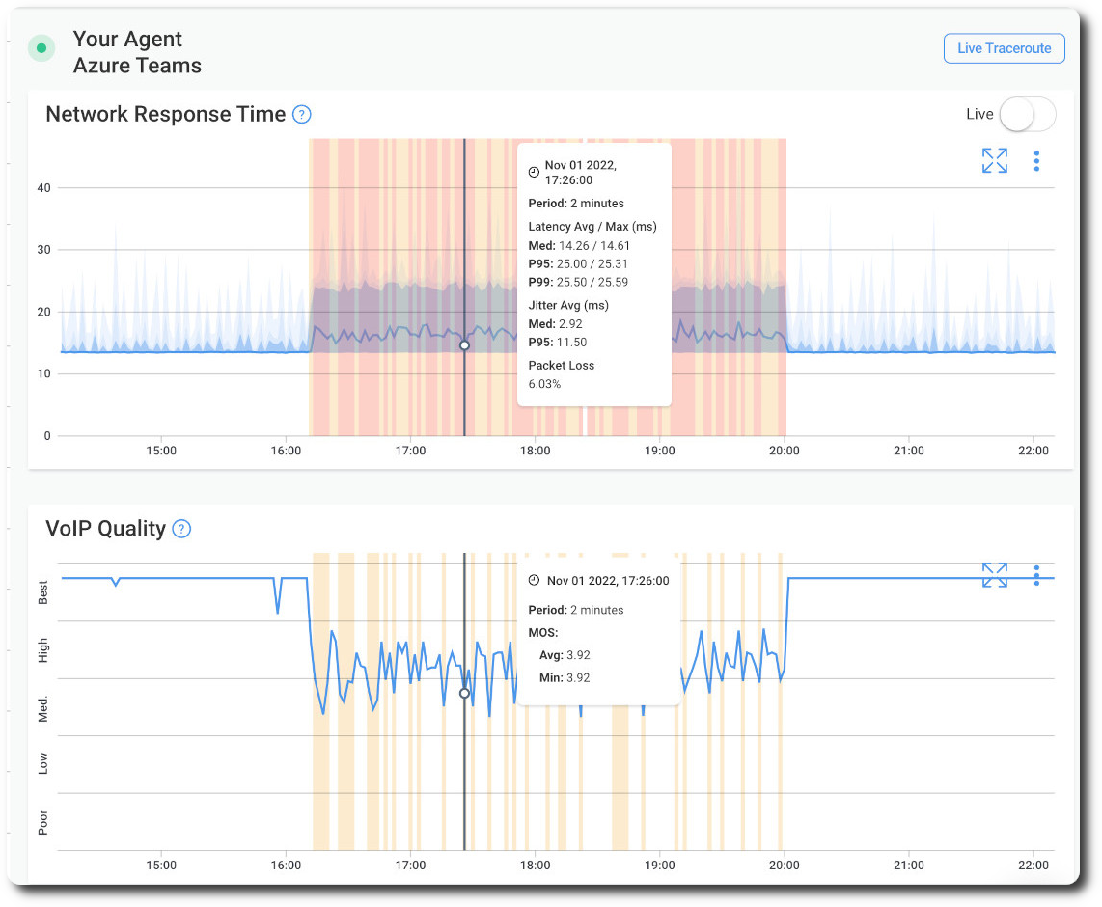1102x907 pixels.
Task: Expand VoIP Quality chart to fullscreen
Action: tap(994, 575)
